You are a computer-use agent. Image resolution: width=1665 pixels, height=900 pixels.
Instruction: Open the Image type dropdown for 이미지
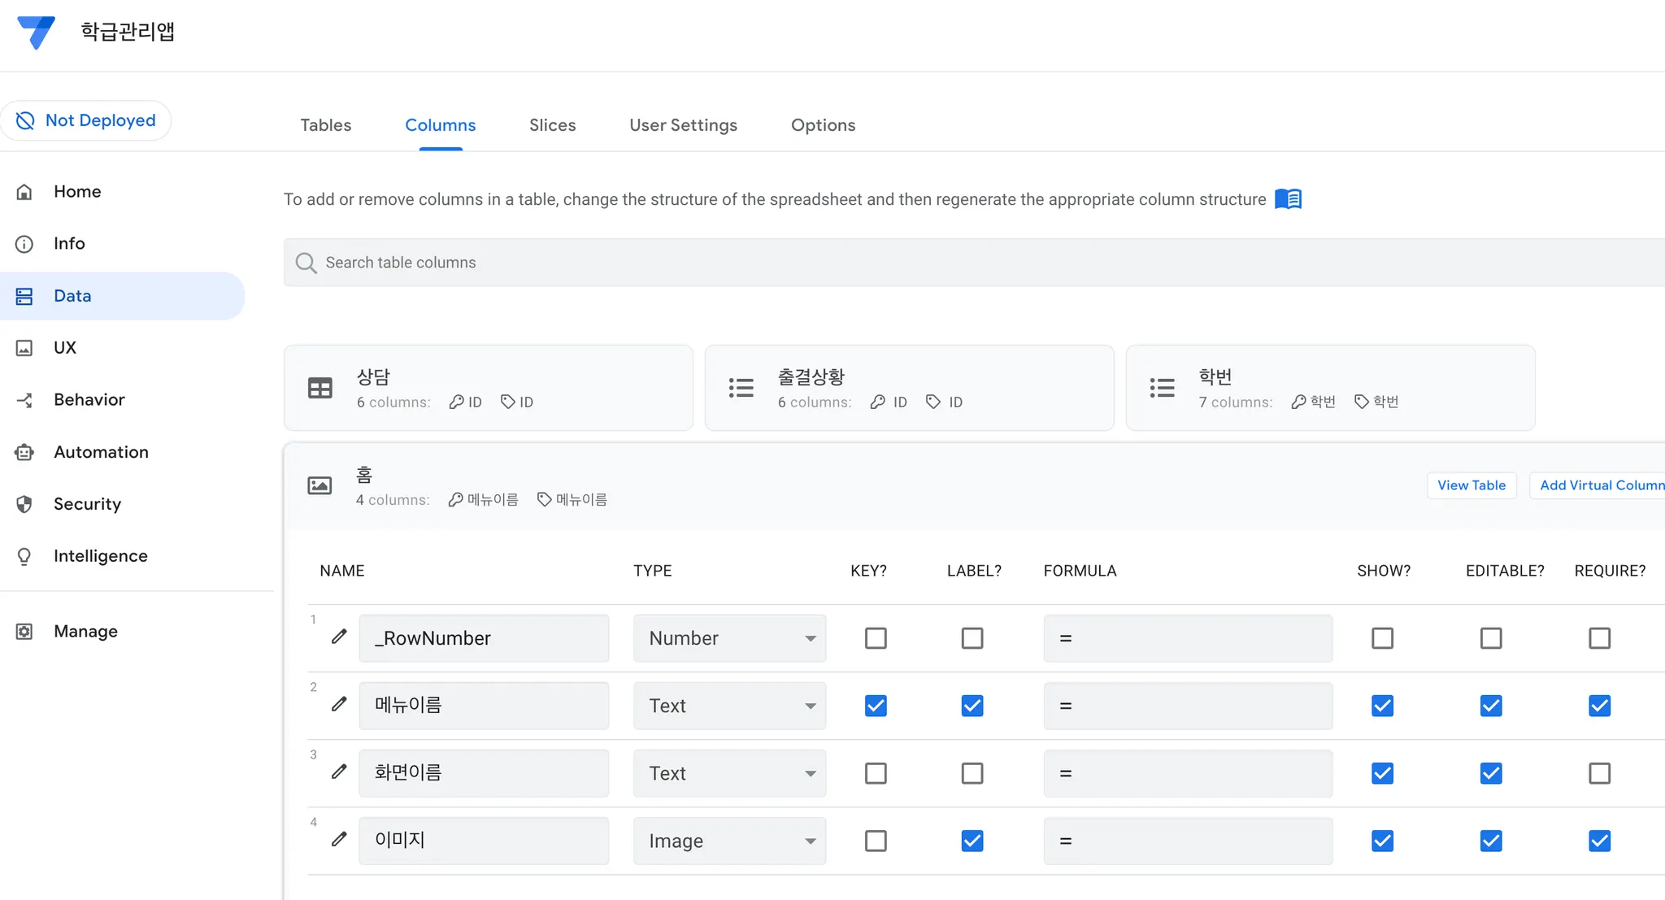pyautogui.click(x=729, y=841)
